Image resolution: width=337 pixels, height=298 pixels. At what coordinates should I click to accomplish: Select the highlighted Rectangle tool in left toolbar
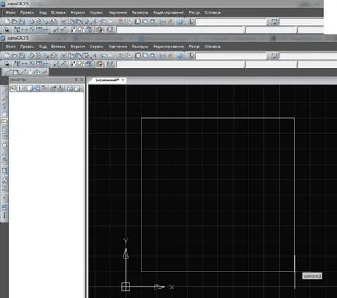tap(5, 121)
